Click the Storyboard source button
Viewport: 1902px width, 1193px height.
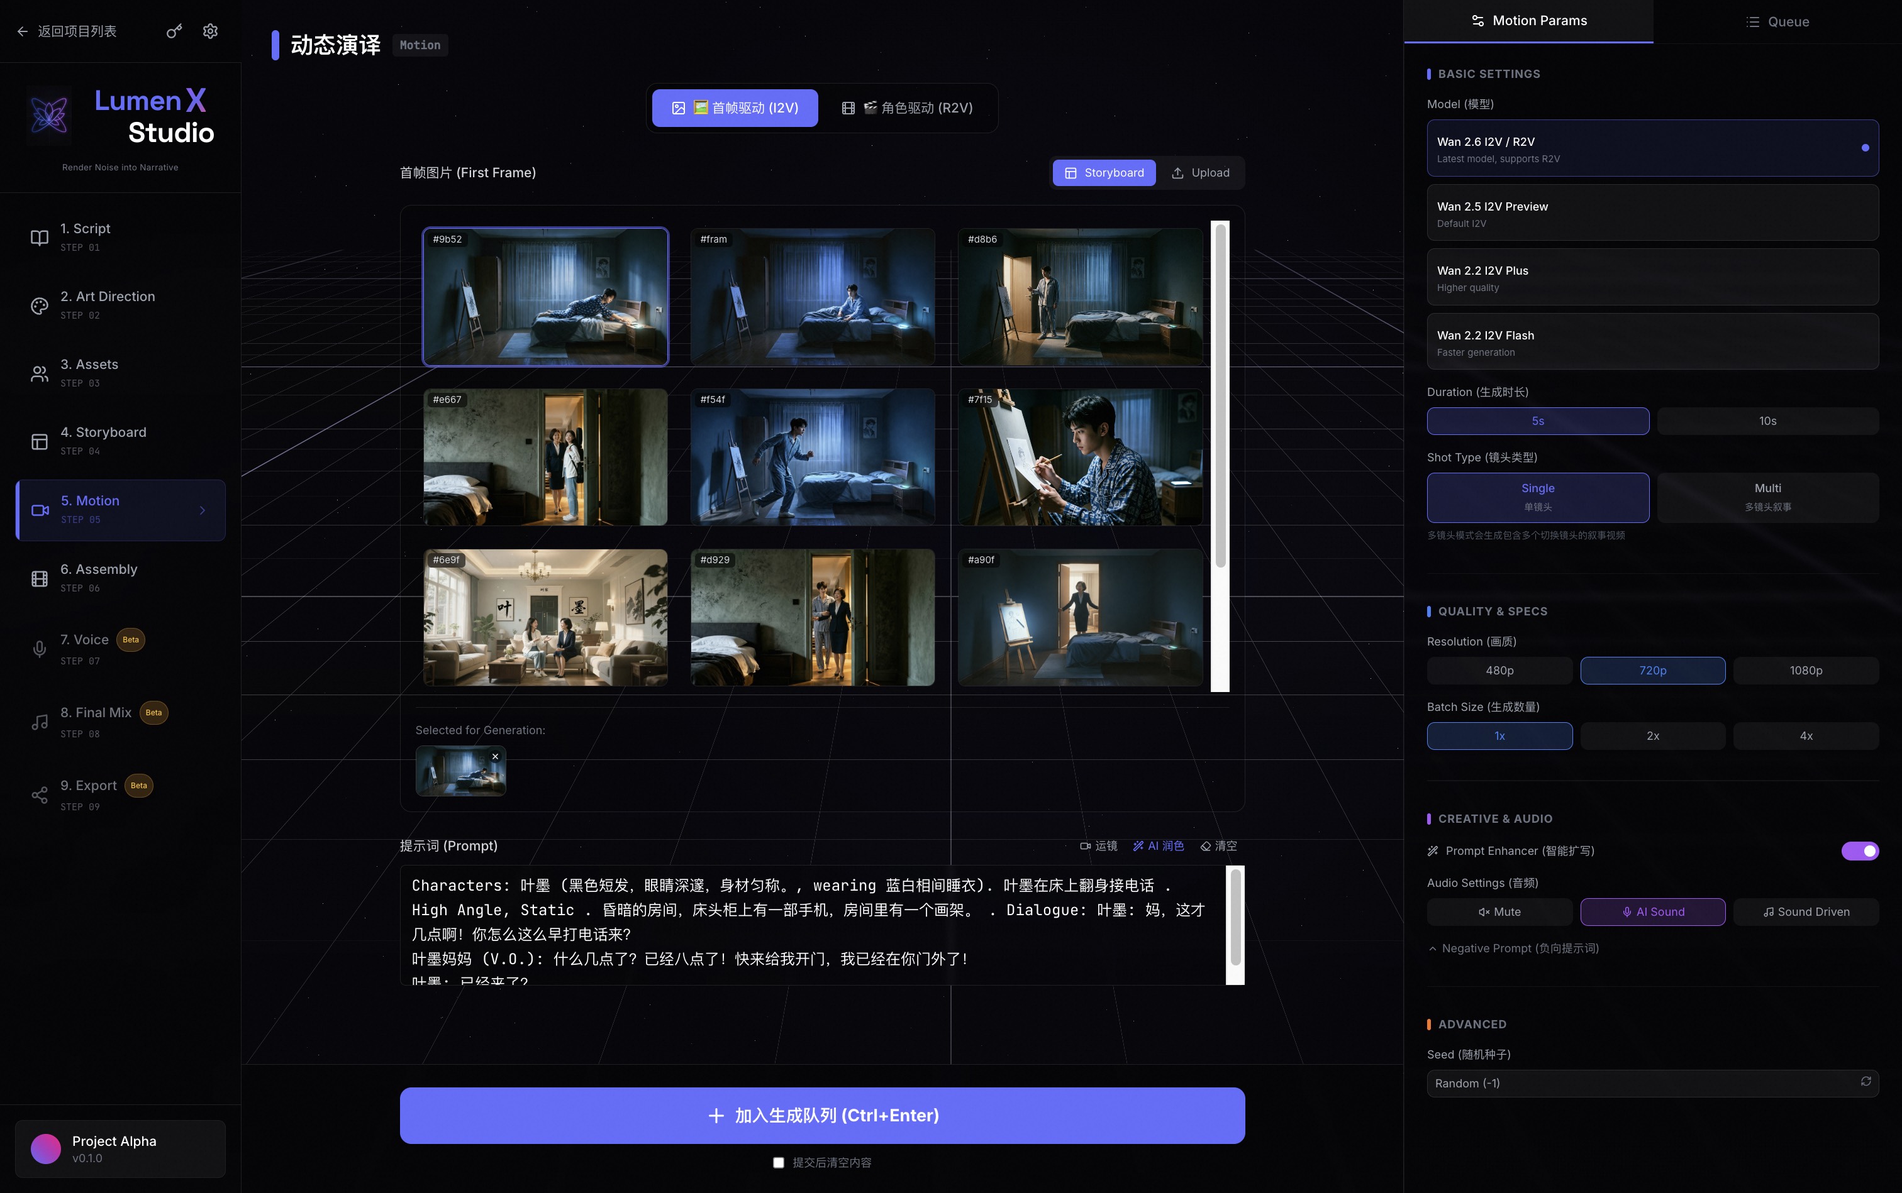tap(1104, 173)
